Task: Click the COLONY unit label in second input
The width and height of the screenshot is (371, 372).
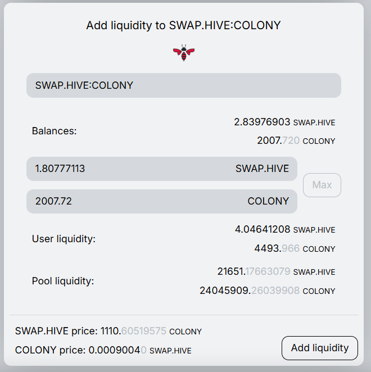Action: pyautogui.click(x=268, y=201)
